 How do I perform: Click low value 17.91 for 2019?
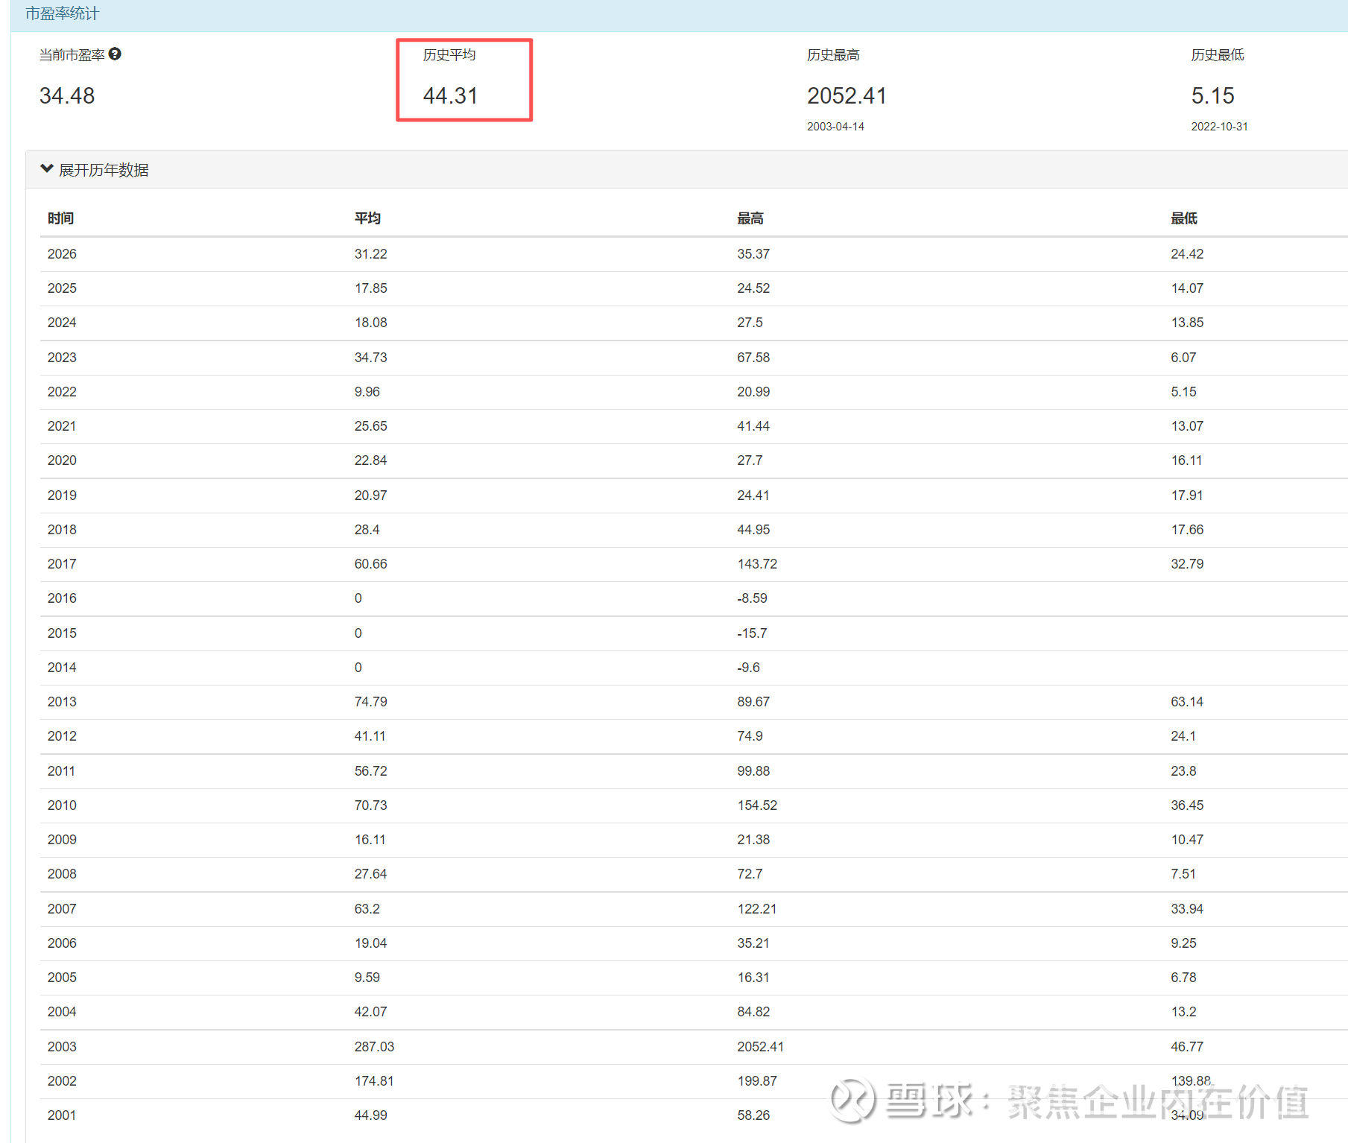tap(1187, 495)
